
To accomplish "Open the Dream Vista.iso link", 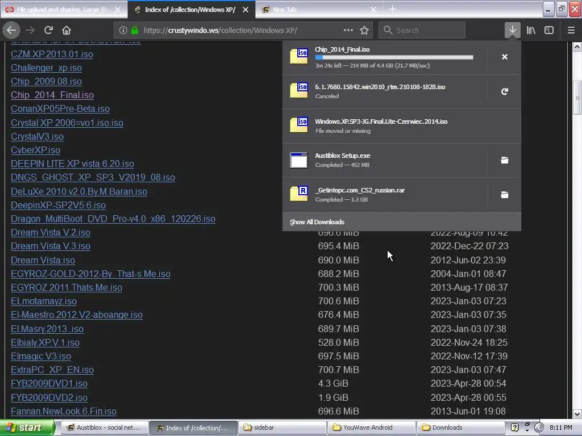I will tap(43, 260).
